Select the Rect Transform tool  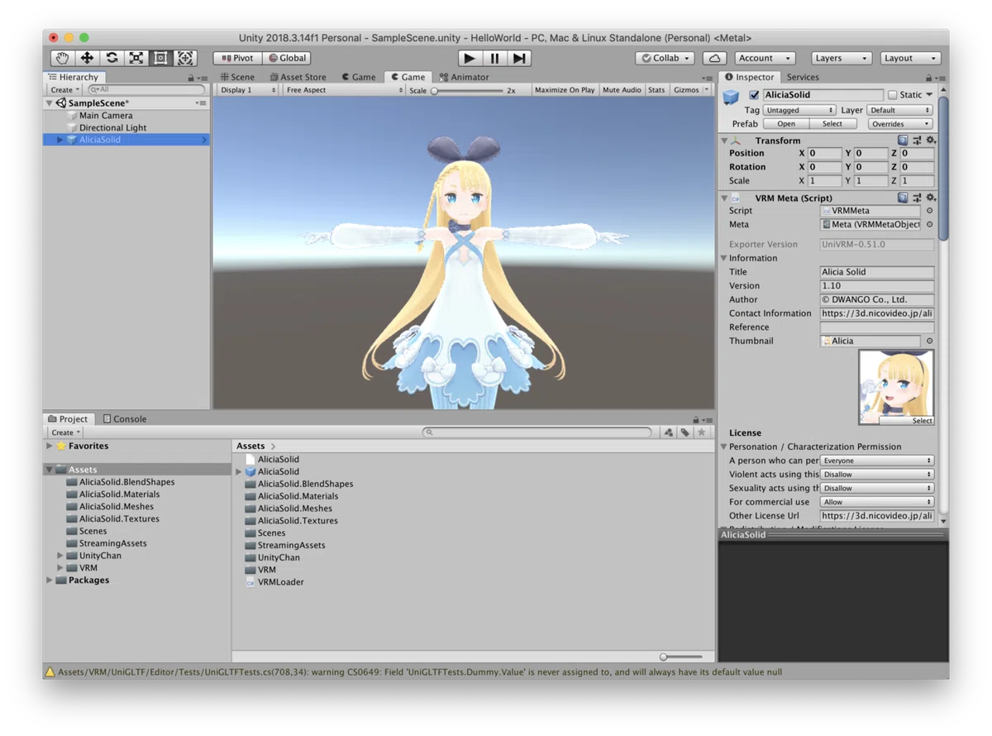tap(161, 58)
